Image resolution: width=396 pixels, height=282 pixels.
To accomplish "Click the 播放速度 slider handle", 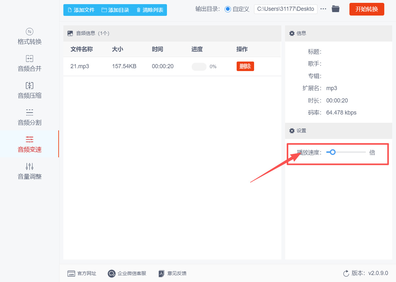I will point(332,152).
